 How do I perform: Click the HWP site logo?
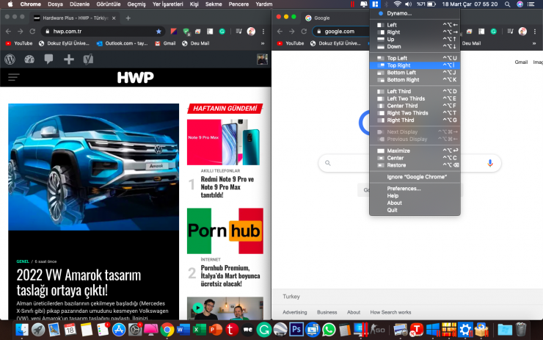coord(136,77)
